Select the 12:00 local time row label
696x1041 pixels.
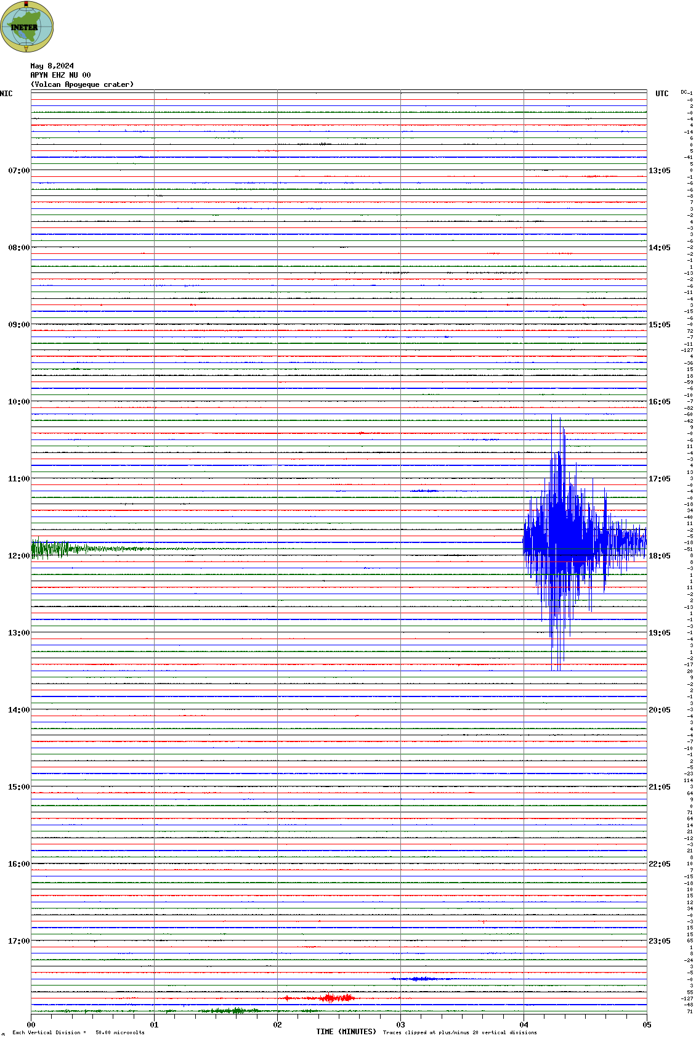(18, 556)
